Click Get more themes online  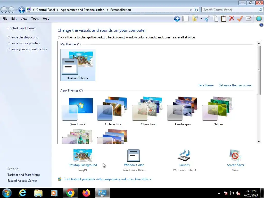pos(235,85)
